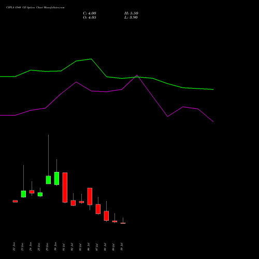Select the last candle for 10 Jul

(123, 223)
